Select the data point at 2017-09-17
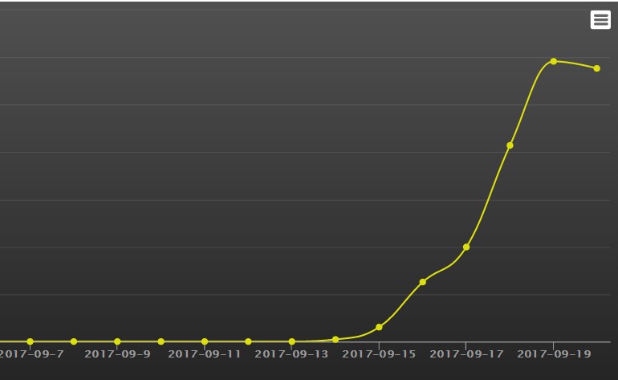618x380 pixels. pyautogui.click(x=466, y=247)
